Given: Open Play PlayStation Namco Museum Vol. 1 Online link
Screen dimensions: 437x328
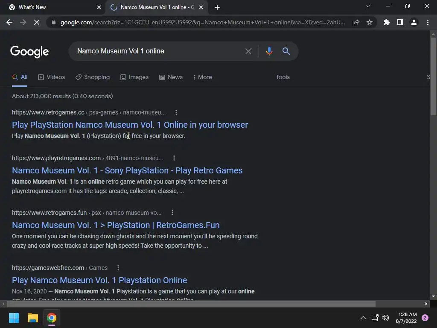Looking at the screenshot, I should [x=130, y=125].
